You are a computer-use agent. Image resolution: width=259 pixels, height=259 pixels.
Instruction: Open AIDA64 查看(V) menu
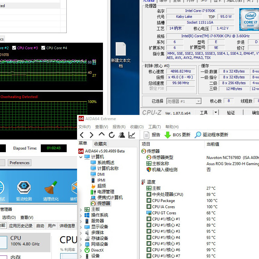(x=102, y=127)
